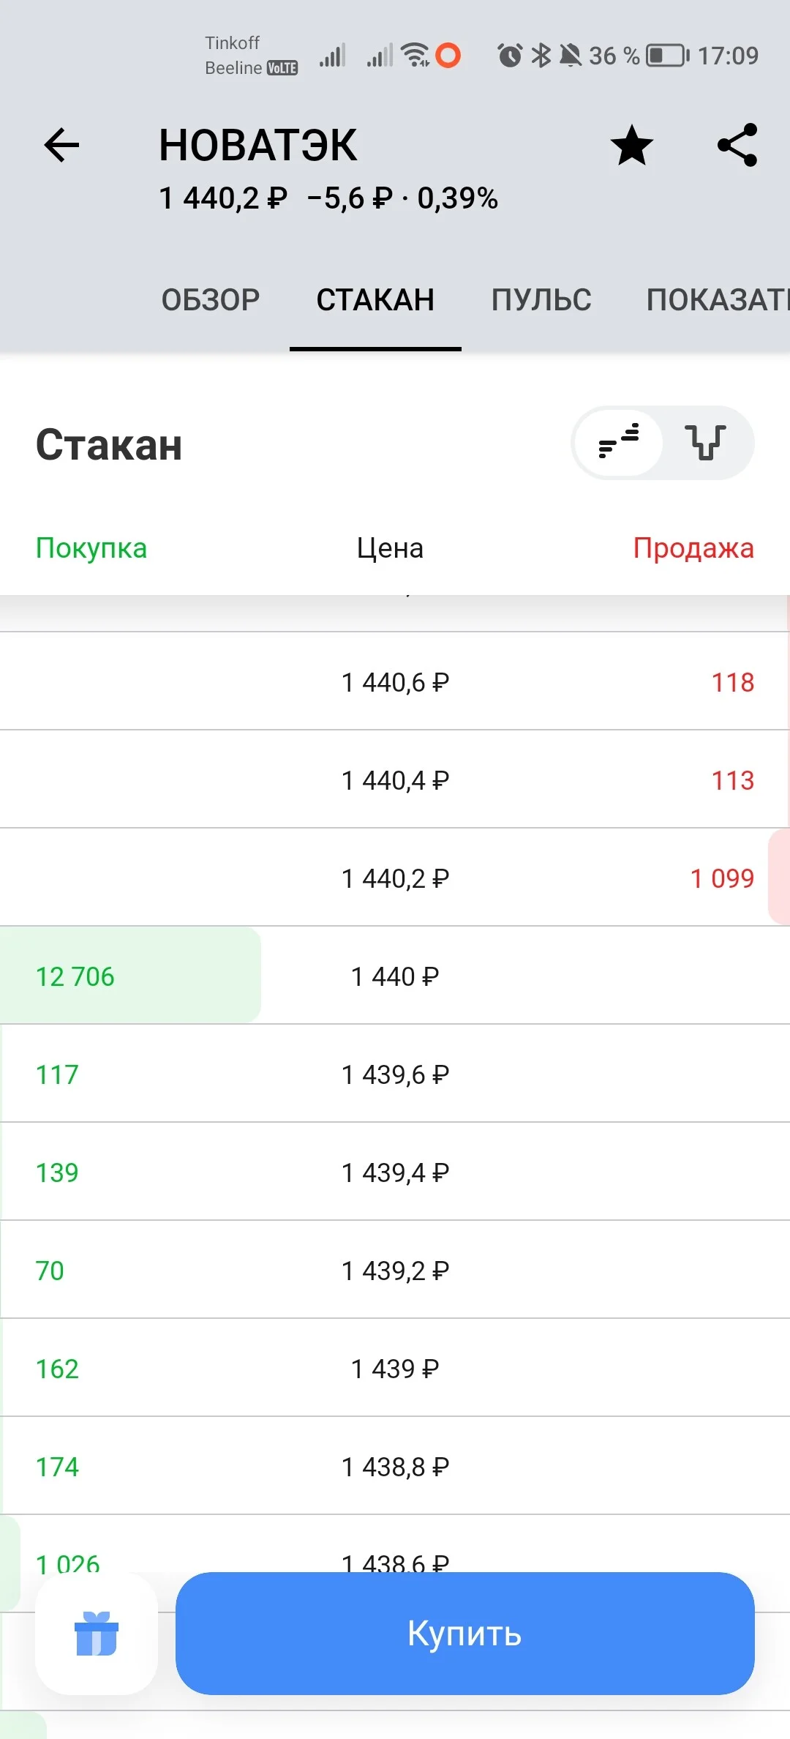Pick the 1 439 ₽ row with 162 lots
The width and height of the screenshot is (790, 1739).
point(395,1368)
